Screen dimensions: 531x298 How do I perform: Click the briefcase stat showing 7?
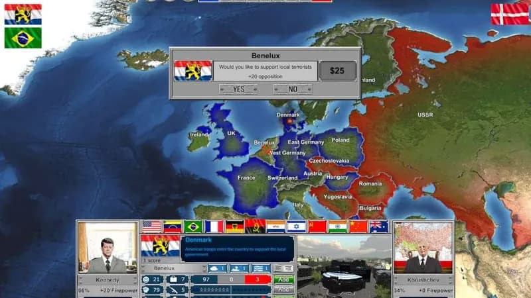pos(178,279)
